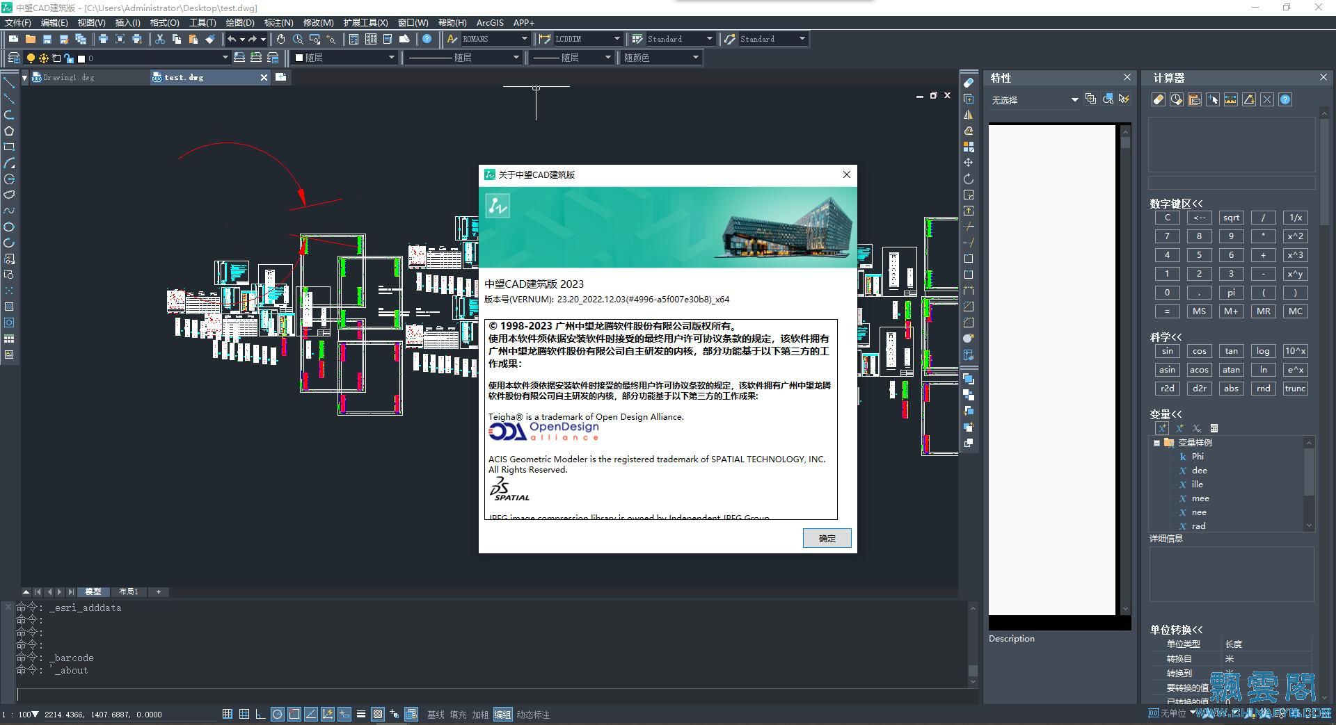
Task: Click the atan calculator button
Action: click(1231, 370)
